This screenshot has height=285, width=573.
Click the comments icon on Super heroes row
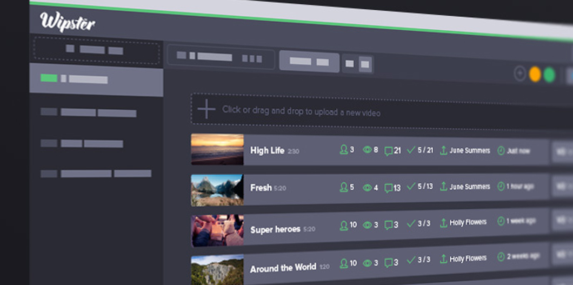(x=388, y=225)
